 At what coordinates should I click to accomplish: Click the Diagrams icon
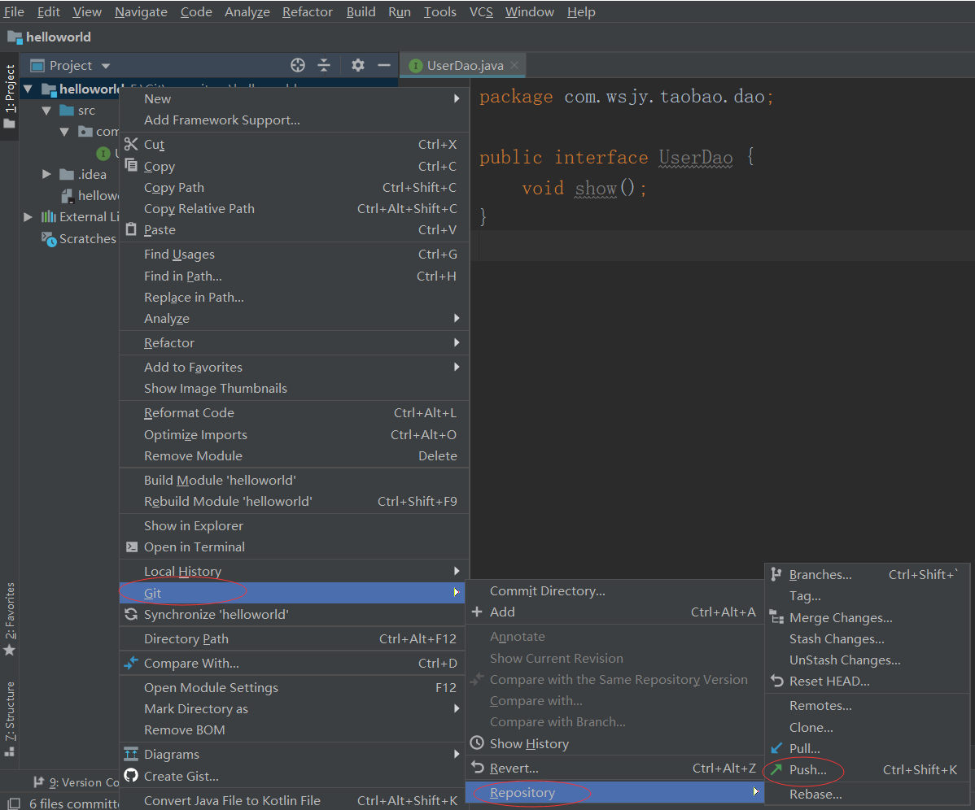(130, 754)
